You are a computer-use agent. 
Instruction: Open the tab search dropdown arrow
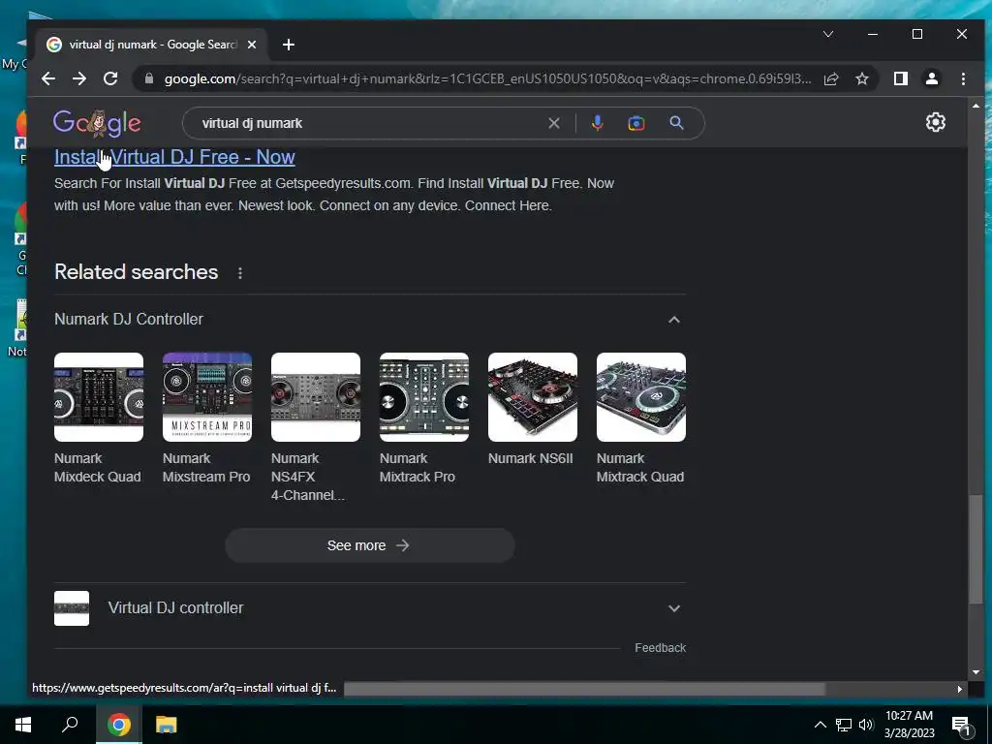(828, 34)
